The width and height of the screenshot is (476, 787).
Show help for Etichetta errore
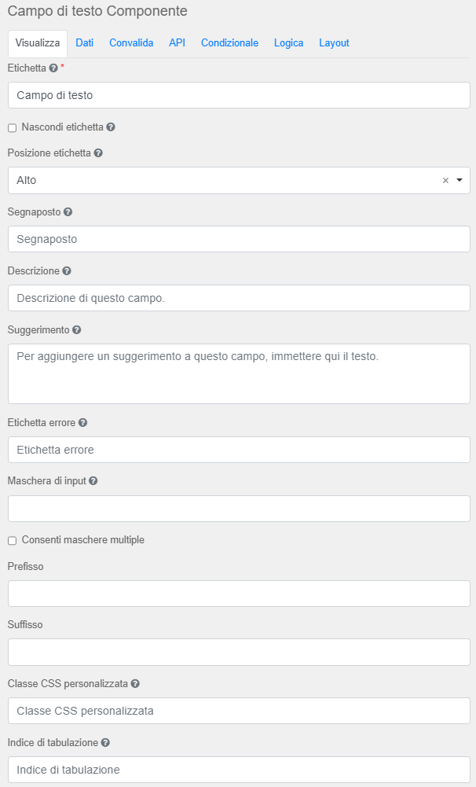(x=82, y=423)
